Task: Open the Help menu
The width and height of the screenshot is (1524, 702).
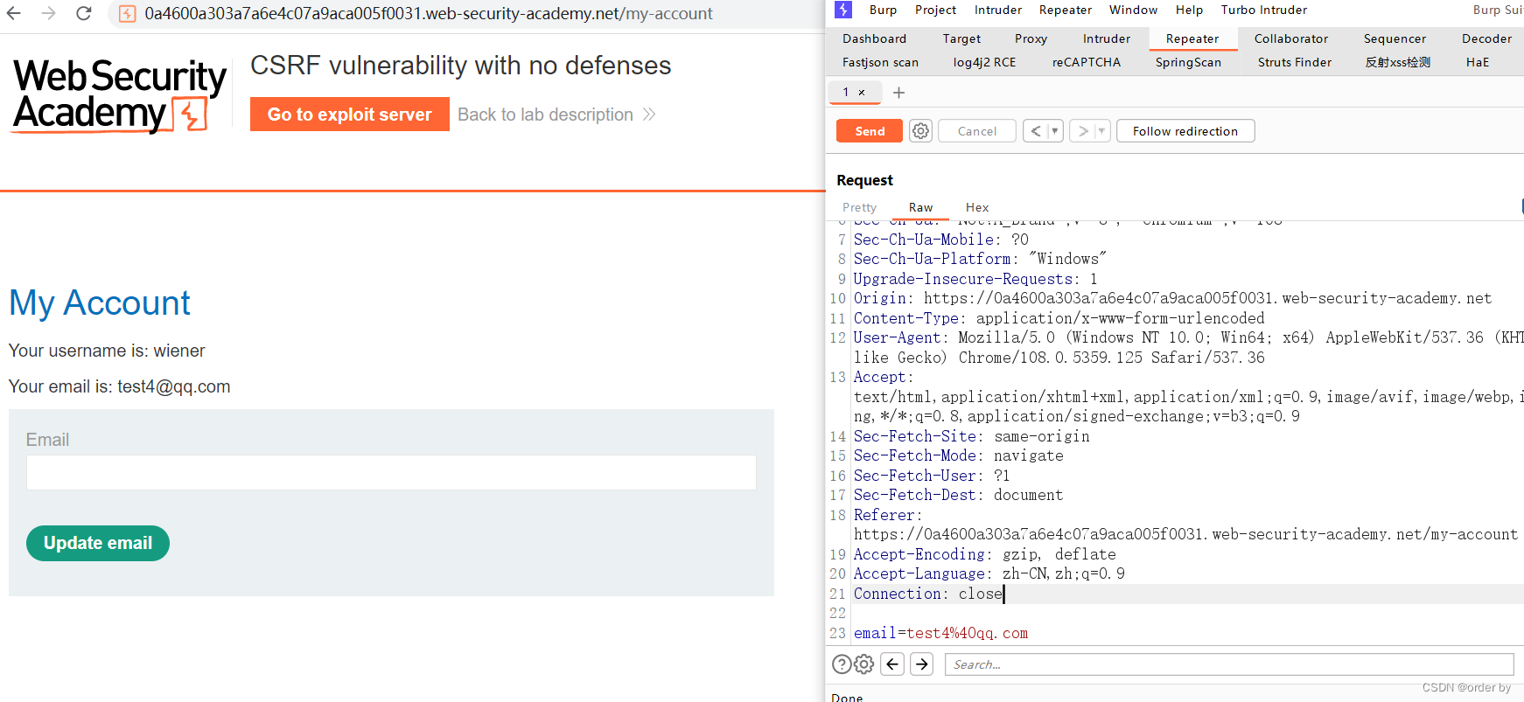Action: pos(1189,10)
